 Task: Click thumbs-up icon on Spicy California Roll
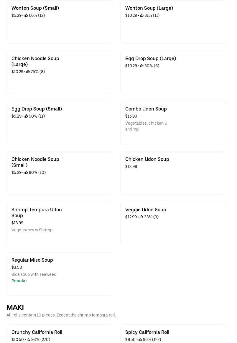[140, 339]
